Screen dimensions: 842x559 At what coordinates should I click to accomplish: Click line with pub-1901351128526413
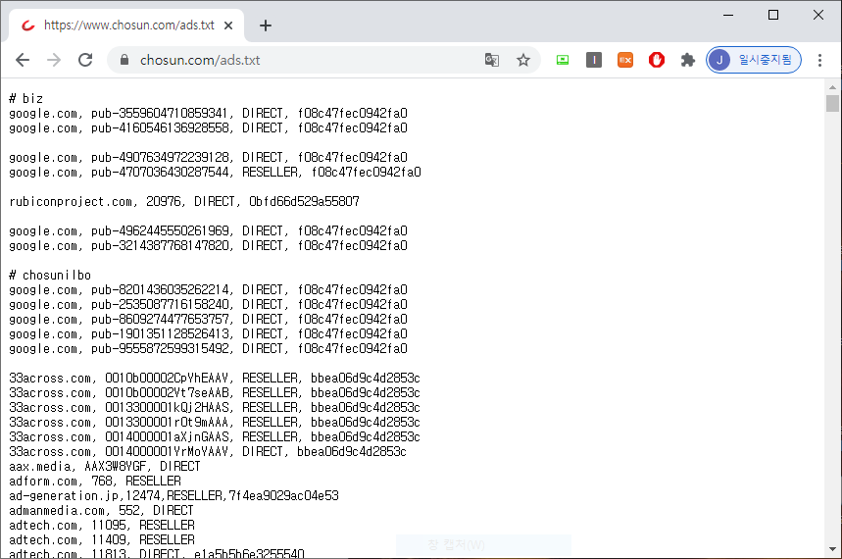coord(209,333)
